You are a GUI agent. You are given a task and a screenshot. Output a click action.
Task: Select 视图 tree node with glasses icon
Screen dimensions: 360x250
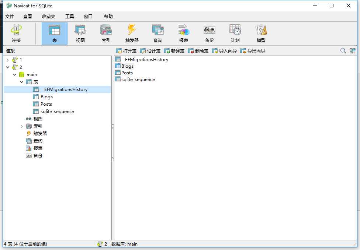pos(34,119)
